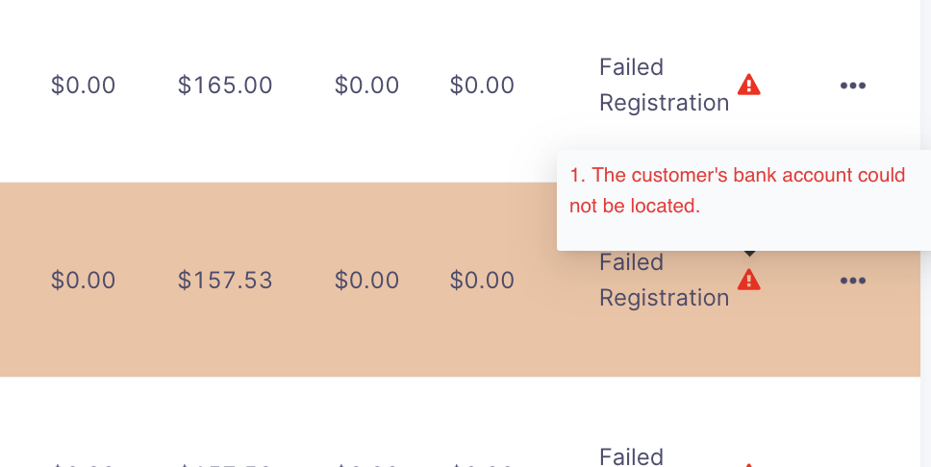Click the $0.00 preceding $157.53
931x467 pixels.
tap(83, 281)
